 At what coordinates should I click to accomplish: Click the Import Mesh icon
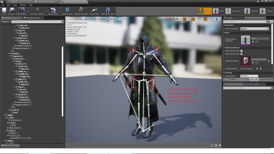click(x=94, y=10)
